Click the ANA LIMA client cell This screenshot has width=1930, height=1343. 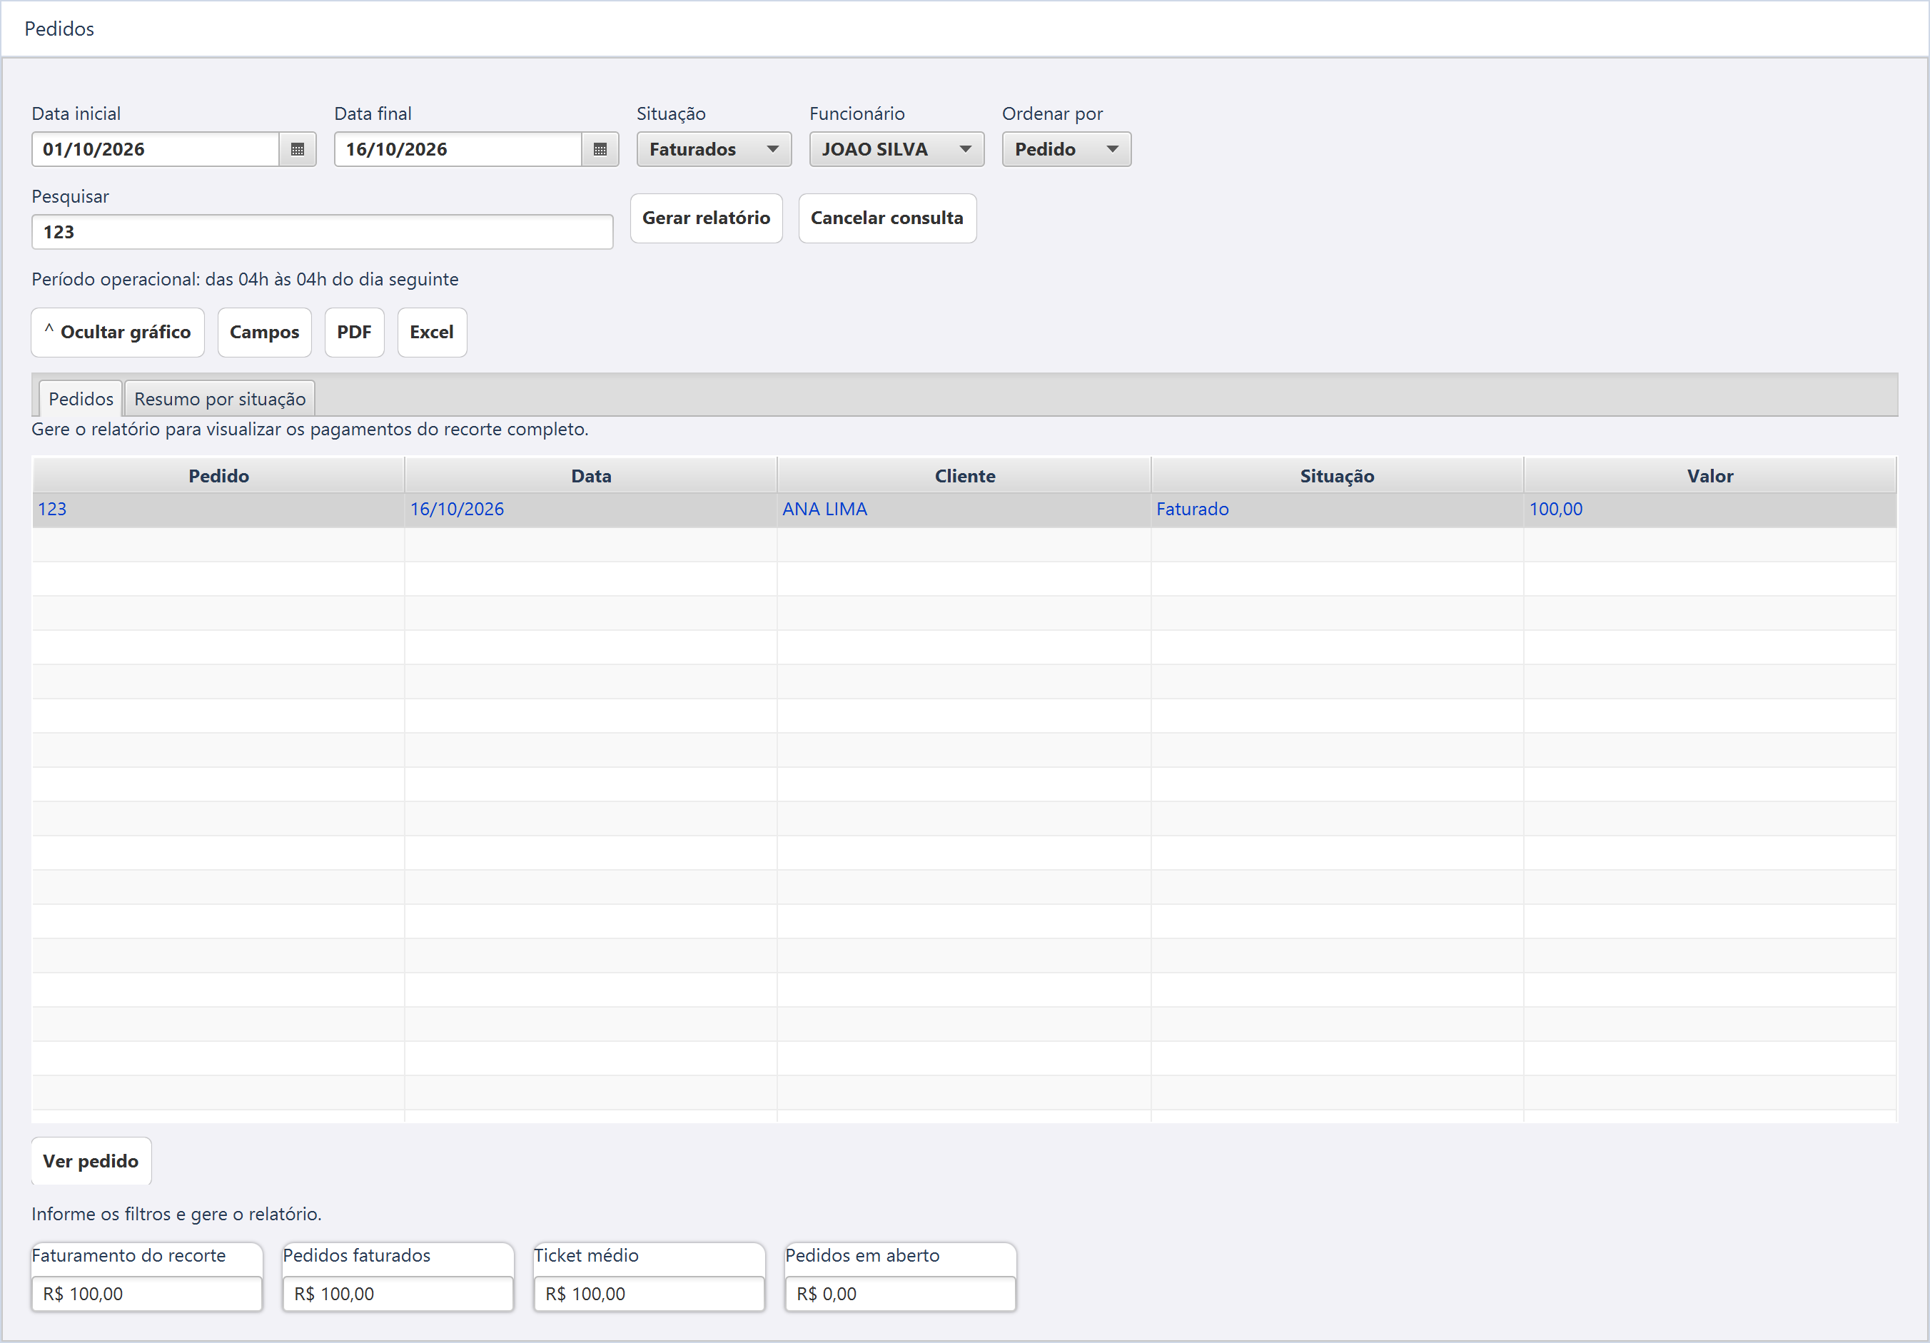(x=964, y=510)
